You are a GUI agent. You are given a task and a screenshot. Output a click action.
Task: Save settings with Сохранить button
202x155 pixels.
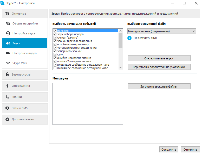[x=169, y=150]
